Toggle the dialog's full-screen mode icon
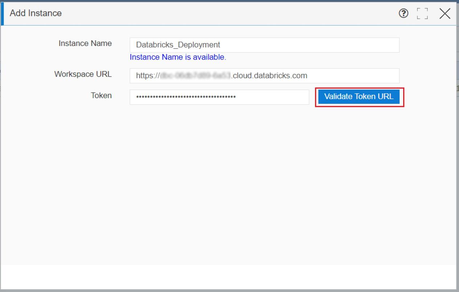Image resolution: width=459 pixels, height=292 pixels. point(422,14)
